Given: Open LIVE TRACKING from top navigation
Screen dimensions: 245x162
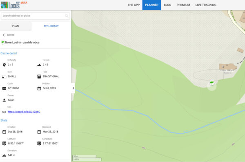Looking at the screenshot, I should [206, 5].
